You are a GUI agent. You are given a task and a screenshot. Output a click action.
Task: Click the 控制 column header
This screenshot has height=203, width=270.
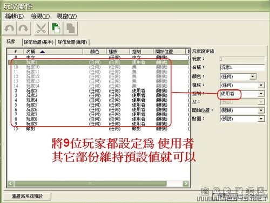141,52
